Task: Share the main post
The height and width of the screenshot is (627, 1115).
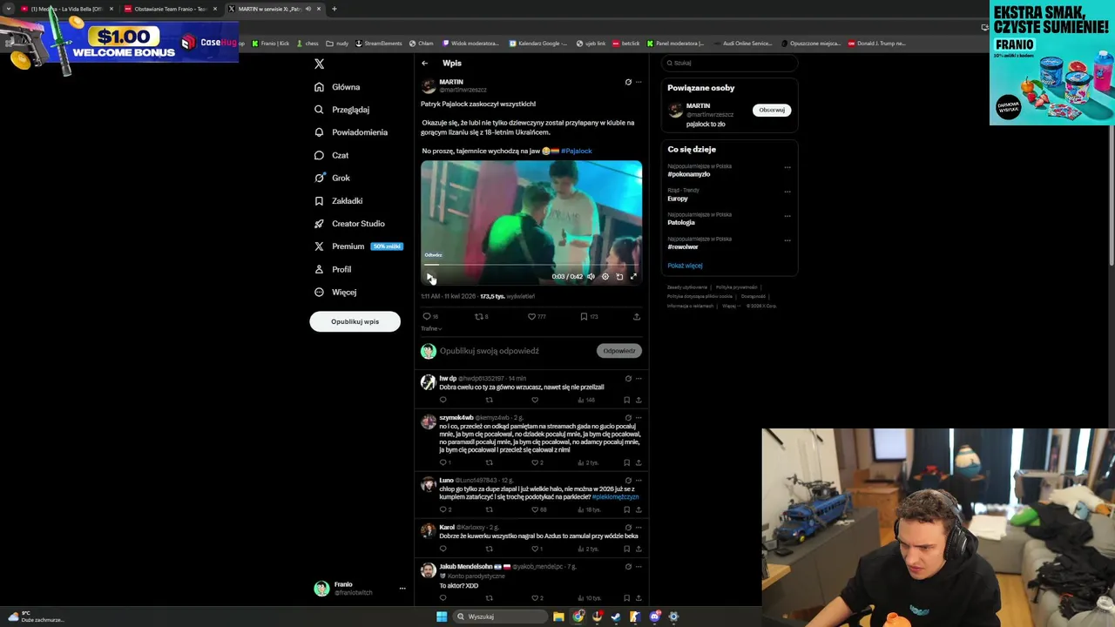Action: pyautogui.click(x=637, y=316)
